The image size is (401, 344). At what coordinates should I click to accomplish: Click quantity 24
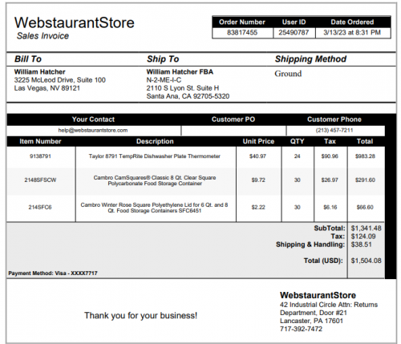pyautogui.click(x=298, y=156)
